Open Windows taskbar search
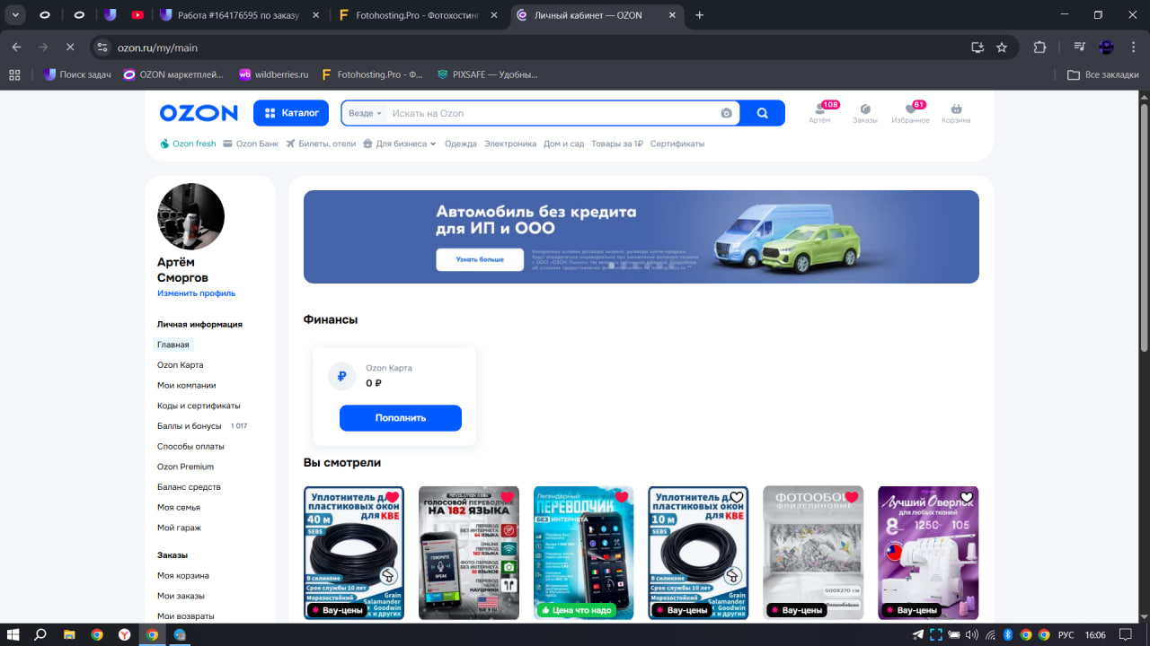 point(40,634)
